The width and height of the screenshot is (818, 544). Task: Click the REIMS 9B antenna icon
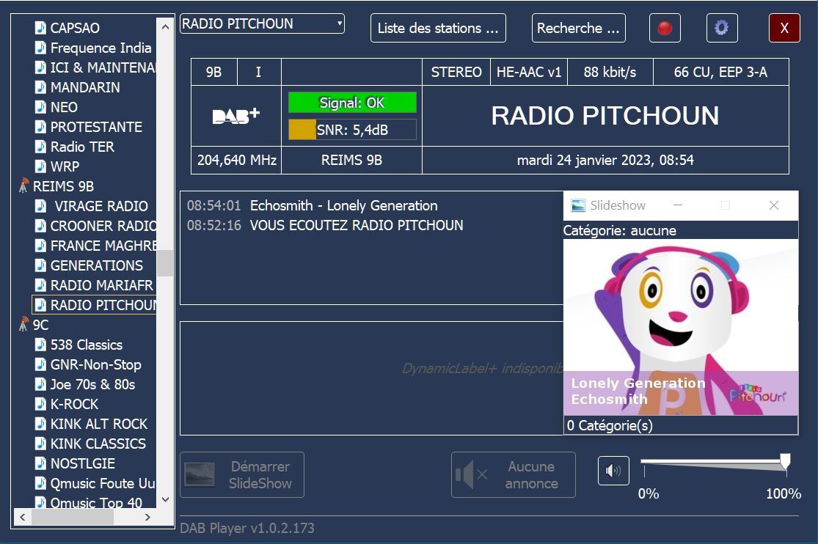(23, 185)
